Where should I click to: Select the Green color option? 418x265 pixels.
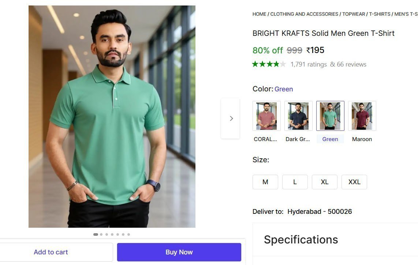330,116
